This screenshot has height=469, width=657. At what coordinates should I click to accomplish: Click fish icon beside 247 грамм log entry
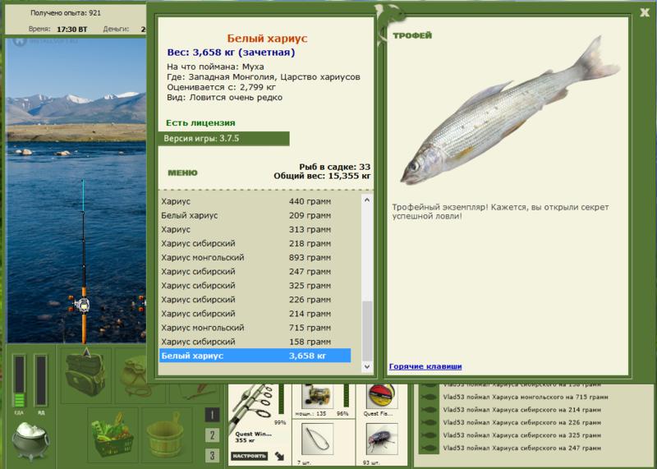[429, 448]
